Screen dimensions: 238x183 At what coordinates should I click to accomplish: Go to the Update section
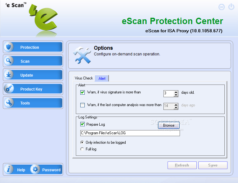[x=33, y=75]
